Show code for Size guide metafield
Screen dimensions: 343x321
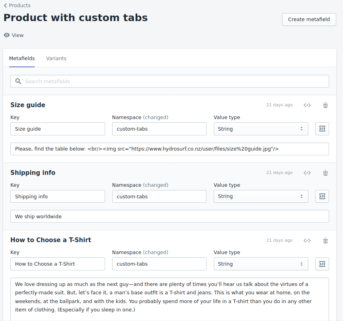point(307,105)
